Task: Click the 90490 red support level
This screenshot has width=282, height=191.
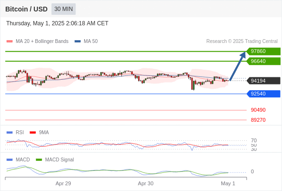Action: click(x=258, y=110)
